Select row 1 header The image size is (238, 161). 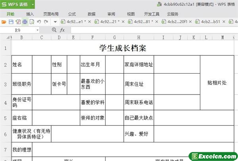(6, 48)
